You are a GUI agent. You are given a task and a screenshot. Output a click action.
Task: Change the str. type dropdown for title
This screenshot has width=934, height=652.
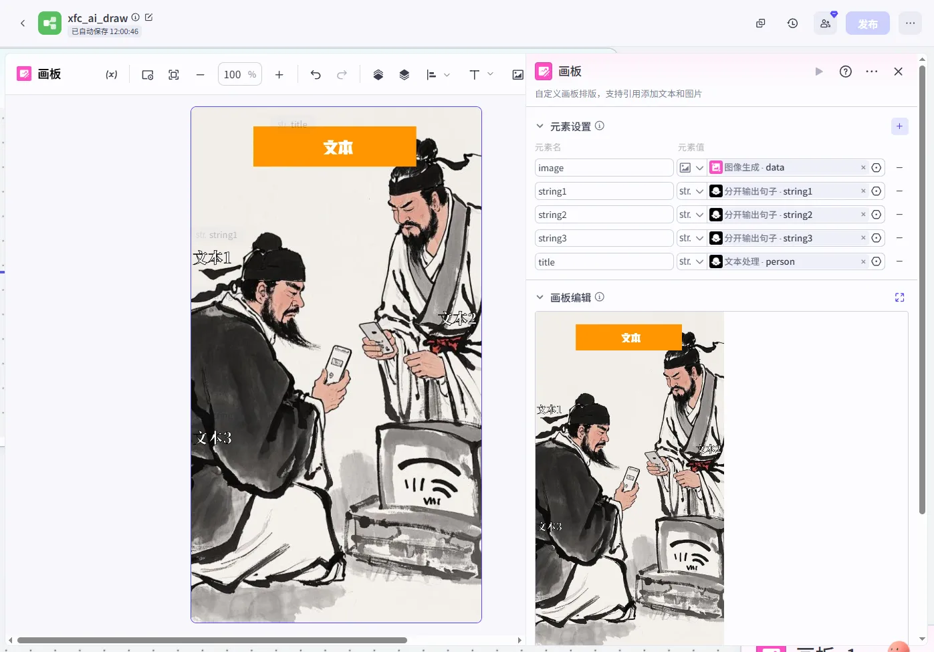pyautogui.click(x=691, y=261)
